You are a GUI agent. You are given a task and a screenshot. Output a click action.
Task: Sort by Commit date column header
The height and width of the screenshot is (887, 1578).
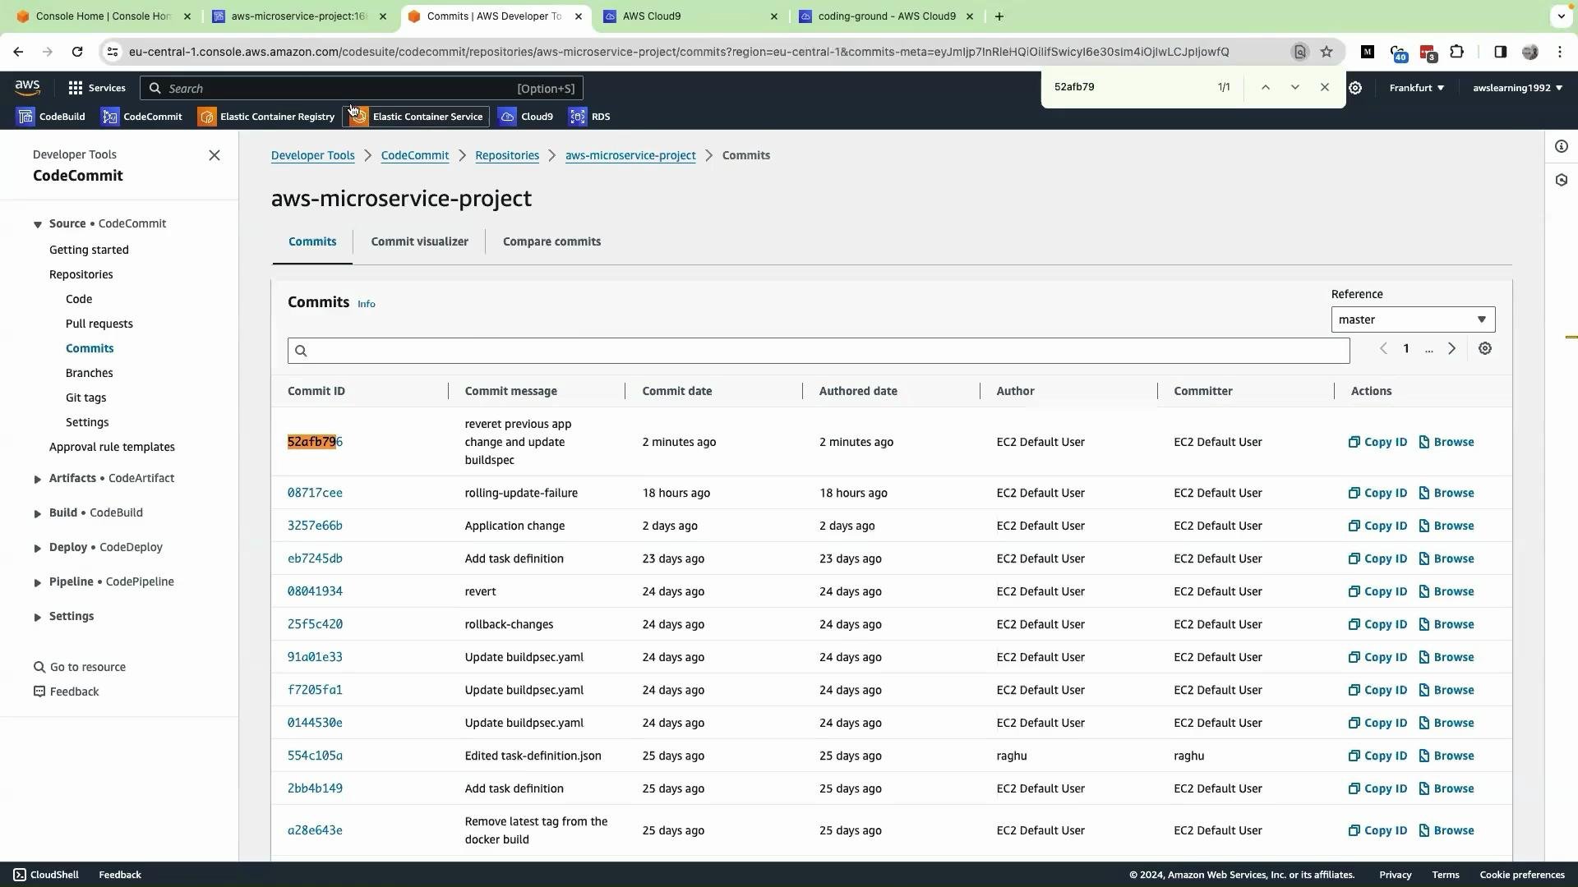(677, 391)
